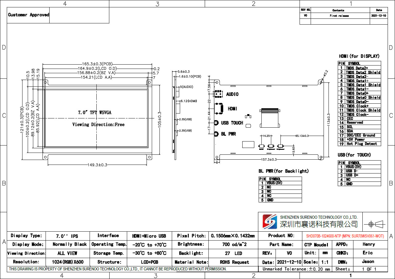This screenshot has height=279, width=395.
Task: Click the Surenoo company logo
Action: point(270,221)
